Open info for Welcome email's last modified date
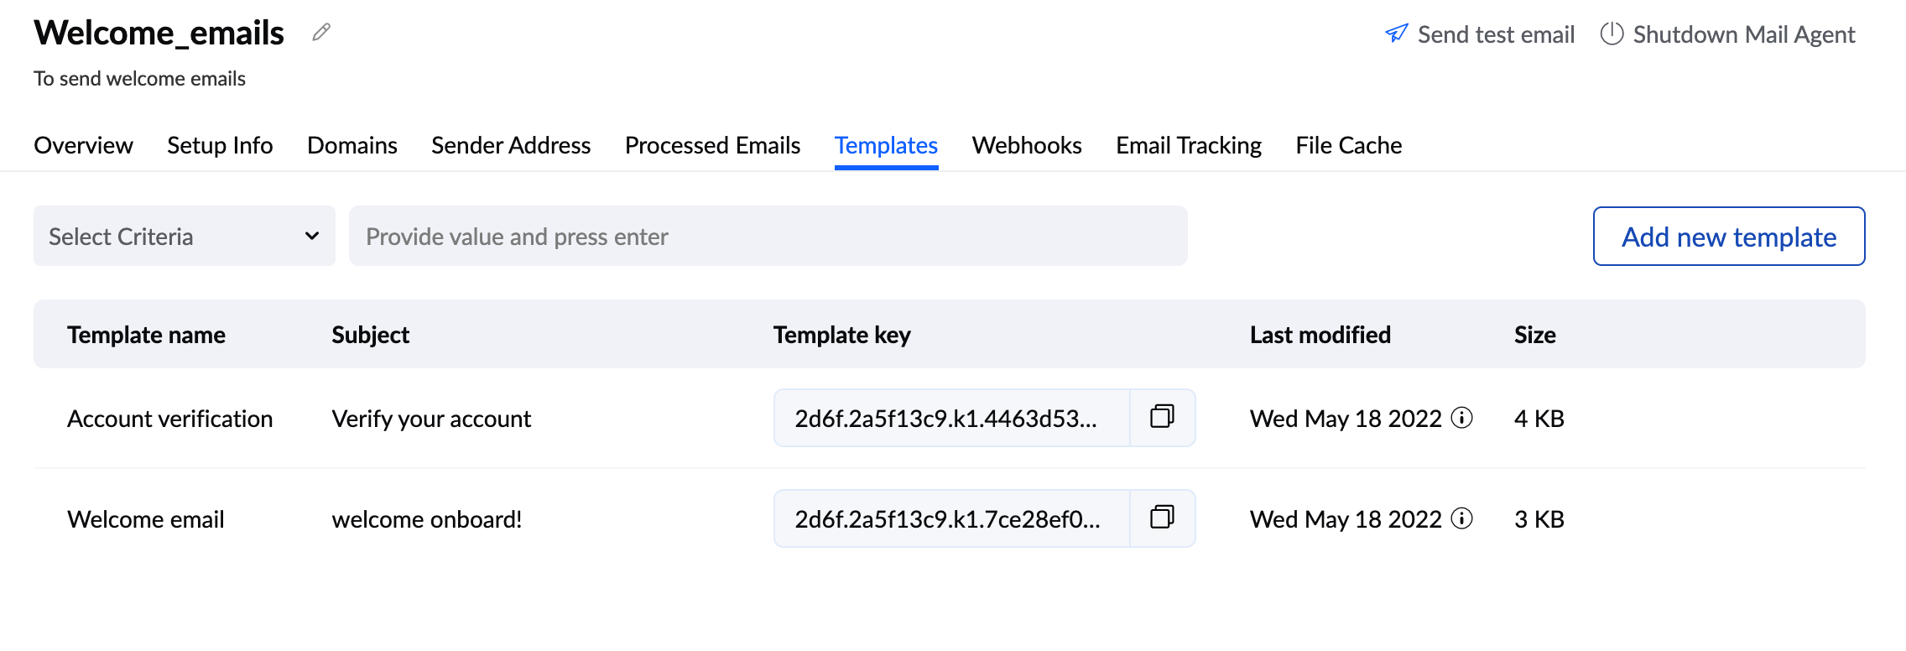1906x651 pixels. [1461, 519]
